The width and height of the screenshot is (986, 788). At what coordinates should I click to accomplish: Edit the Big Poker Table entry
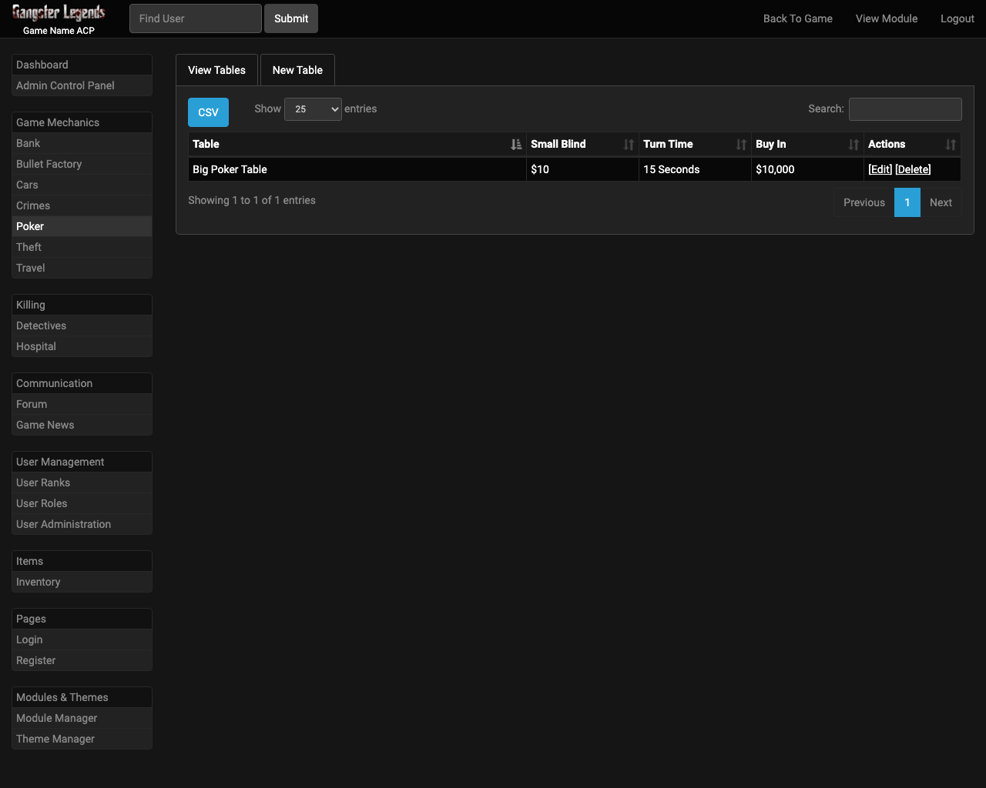880,169
